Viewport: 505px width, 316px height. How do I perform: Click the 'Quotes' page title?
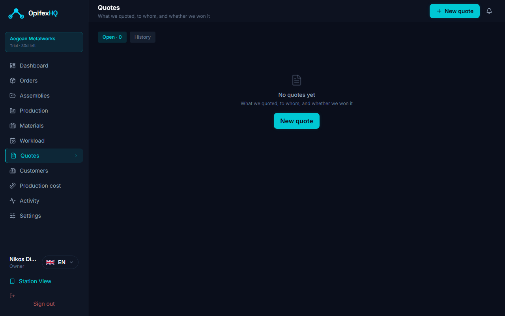pyautogui.click(x=109, y=8)
